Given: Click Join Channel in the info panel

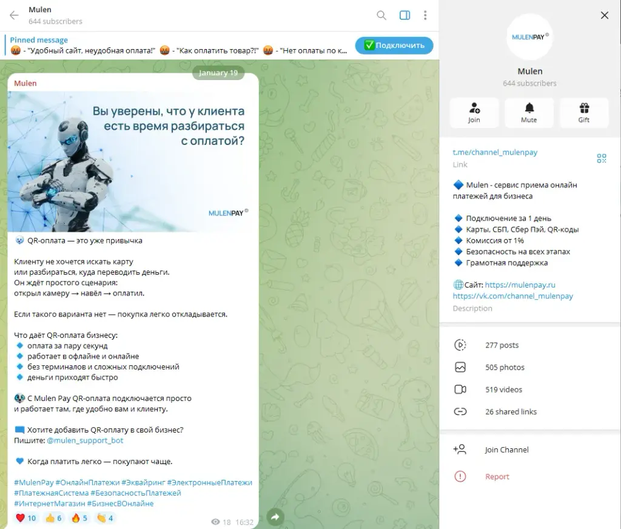Looking at the screenshot, I should [530, 450].
